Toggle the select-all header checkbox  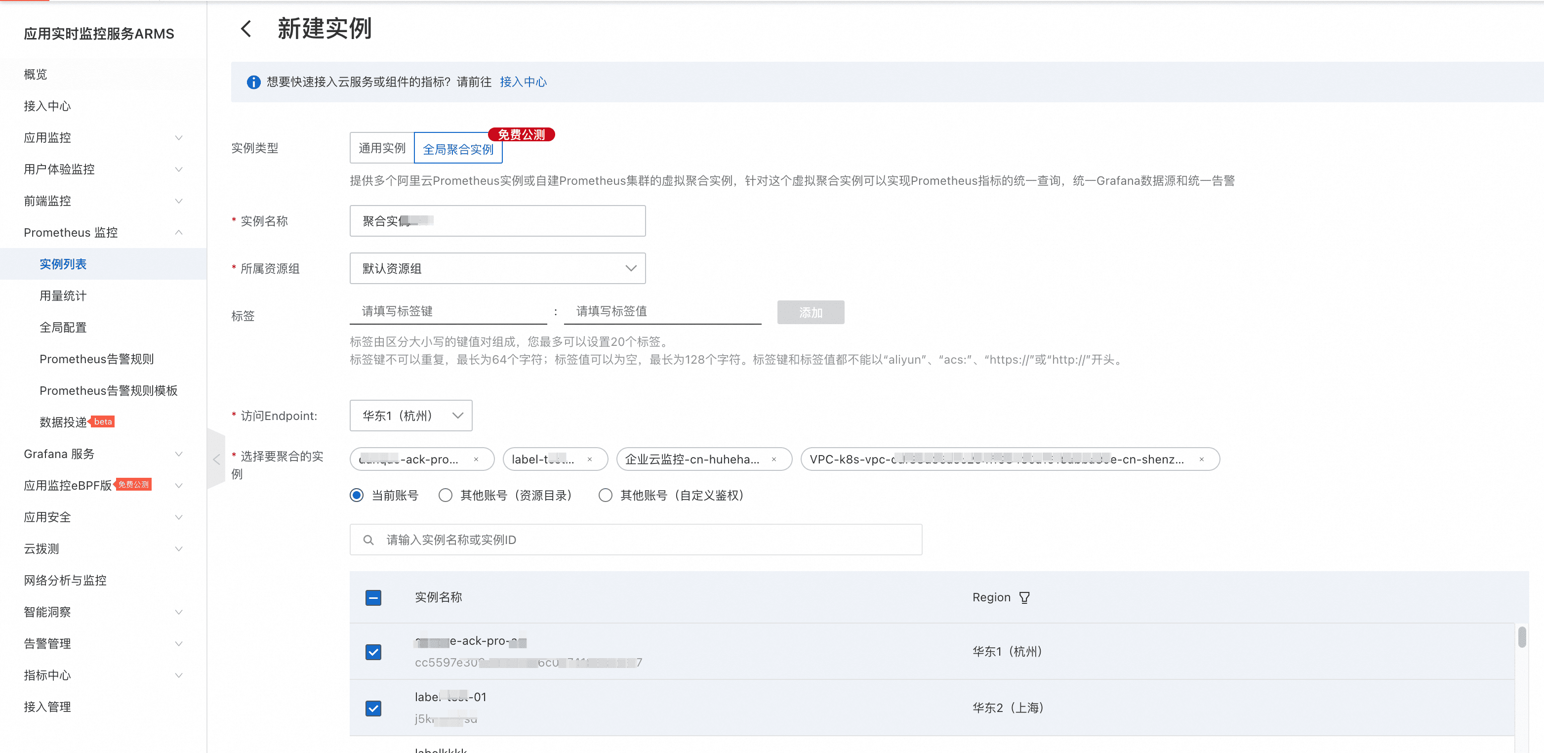tap(373, 597)
